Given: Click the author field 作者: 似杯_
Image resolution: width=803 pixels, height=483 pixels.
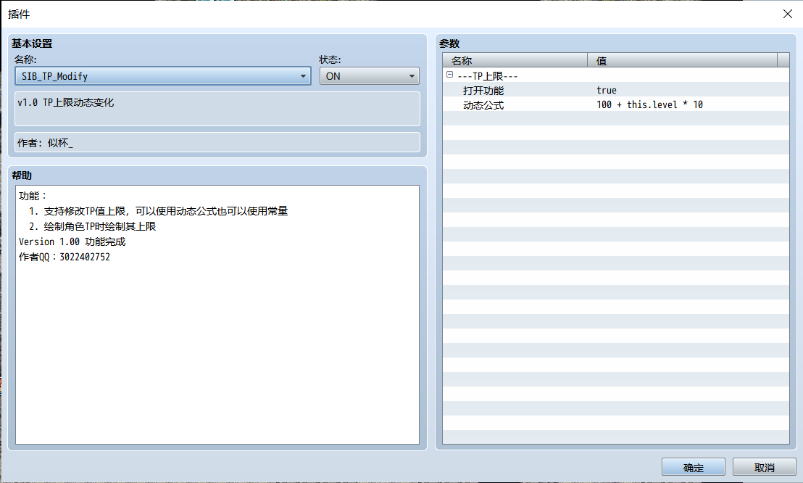Looking at the screenshot, I should click(217, 142).
